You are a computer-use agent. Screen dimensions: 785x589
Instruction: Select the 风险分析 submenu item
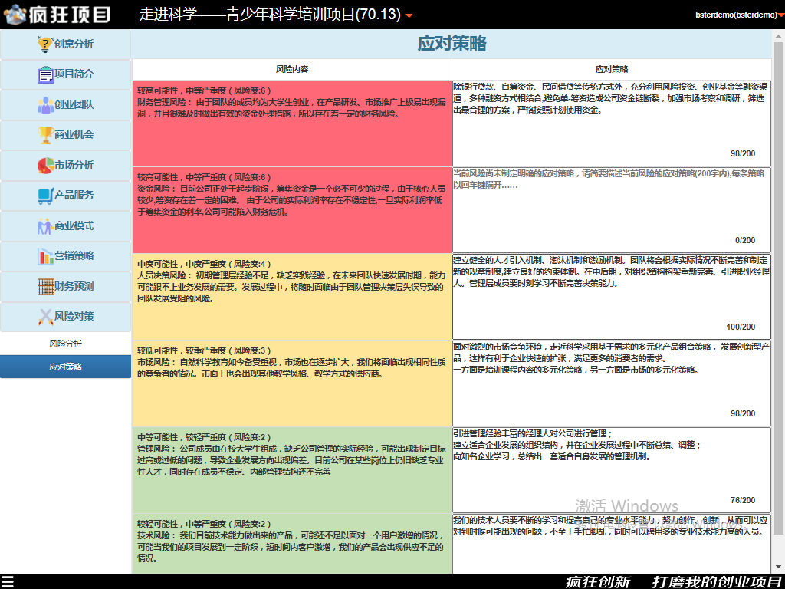pos(66,344)
